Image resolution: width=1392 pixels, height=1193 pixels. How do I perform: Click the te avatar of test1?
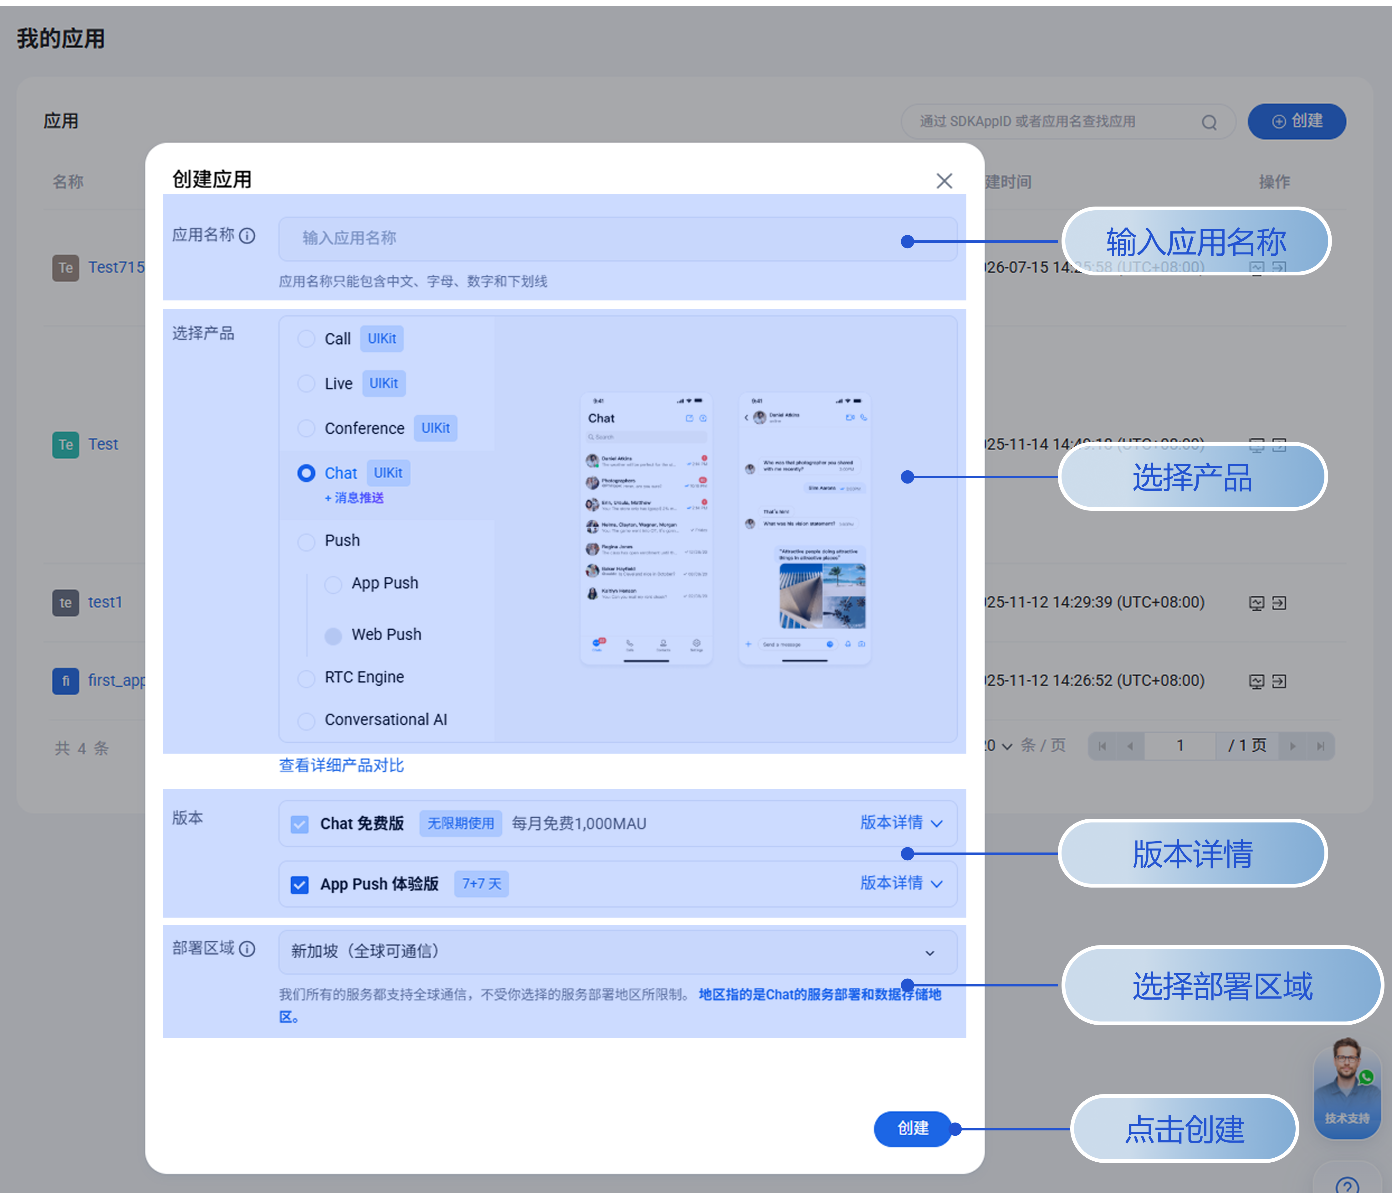[x=65, y=602]
